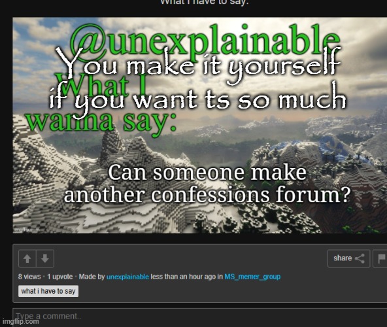Select the 'what i have to say' tag
The image size is (387, 327).
[48, 291]
